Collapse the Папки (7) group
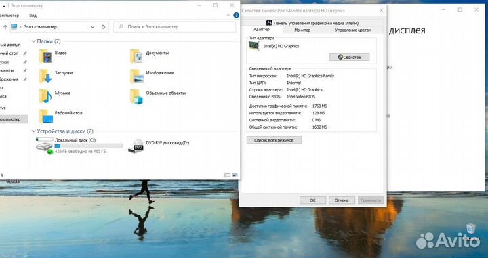This screenshot has height=258, width=488. click(x=34, y=41)
